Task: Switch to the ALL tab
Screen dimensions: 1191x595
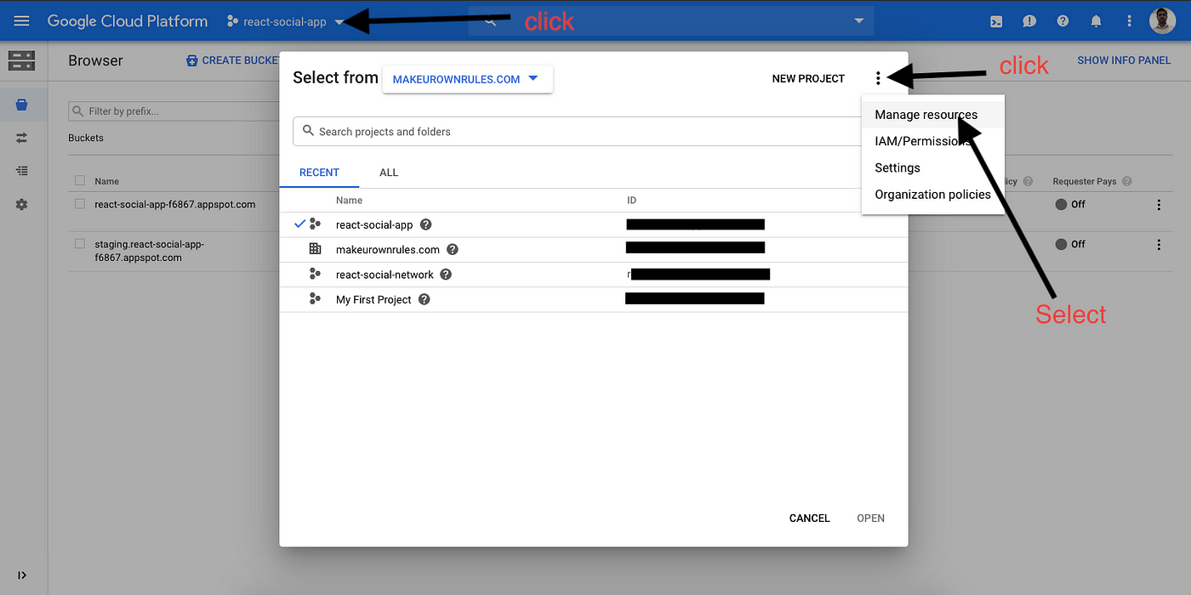Action: pyautogui.click(x=389, y=173)
